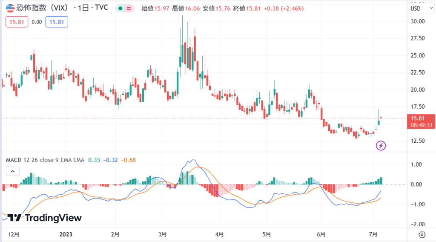Click the 3月 label on time axis

[162, 234]
